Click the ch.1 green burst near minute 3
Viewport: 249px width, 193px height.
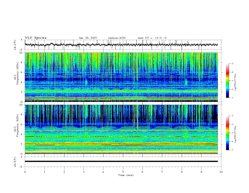(86, 82)
